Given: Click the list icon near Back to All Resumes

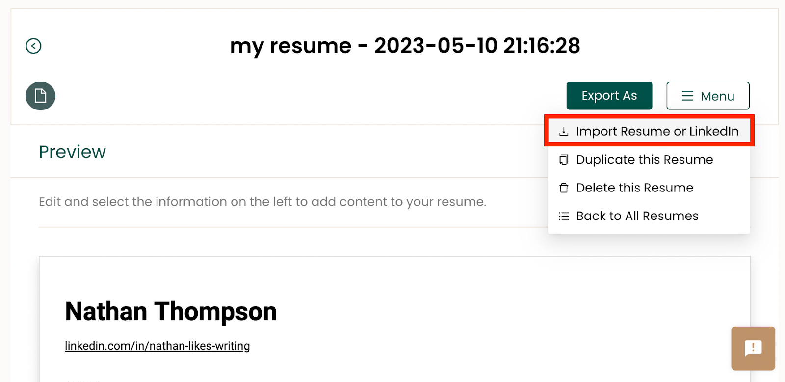Looking at the screenshot, I should pyautogui.click(x=563, y=215).
